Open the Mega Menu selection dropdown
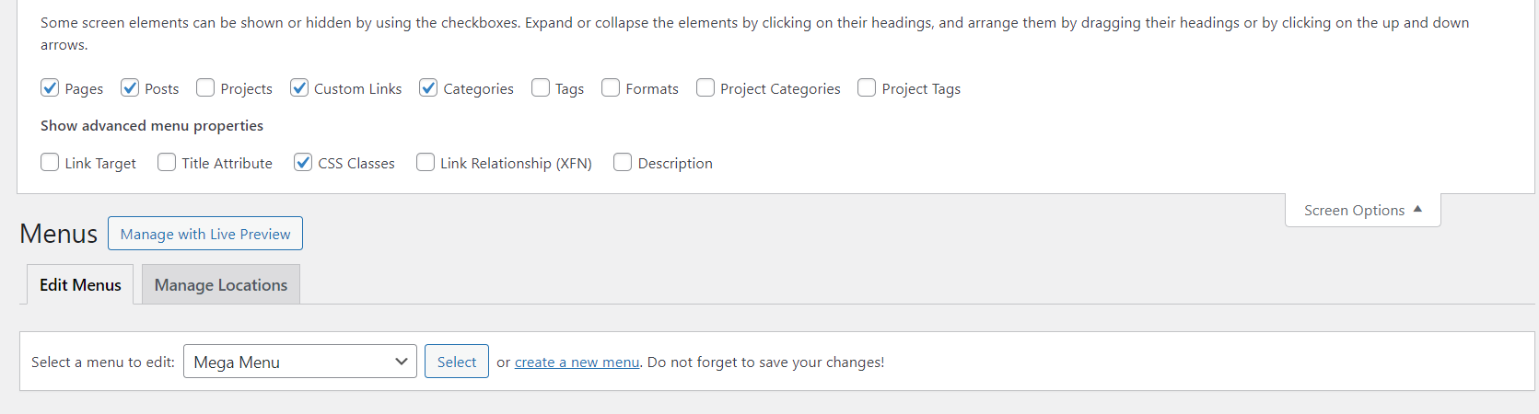The width and height of the screenshot is (1539, 414). 300,362
